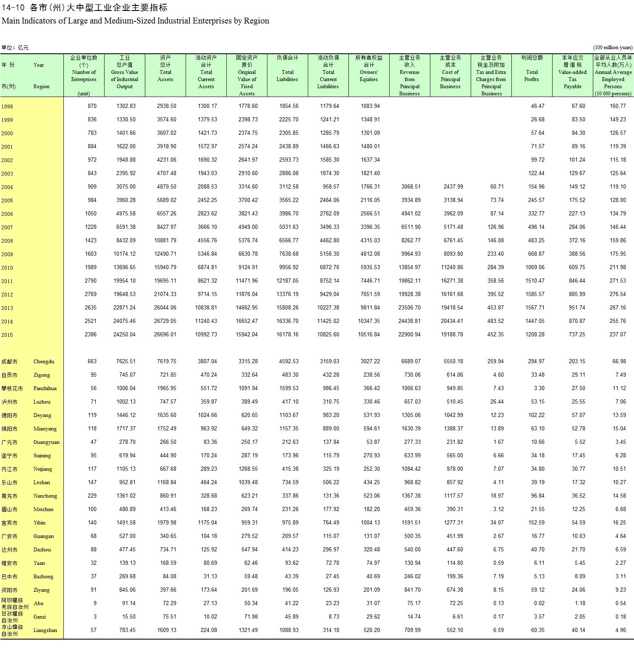The image size is (634, 653).
Task: Click 'Annual Average Employed Persons' header
Action: (x=613, y=76)
